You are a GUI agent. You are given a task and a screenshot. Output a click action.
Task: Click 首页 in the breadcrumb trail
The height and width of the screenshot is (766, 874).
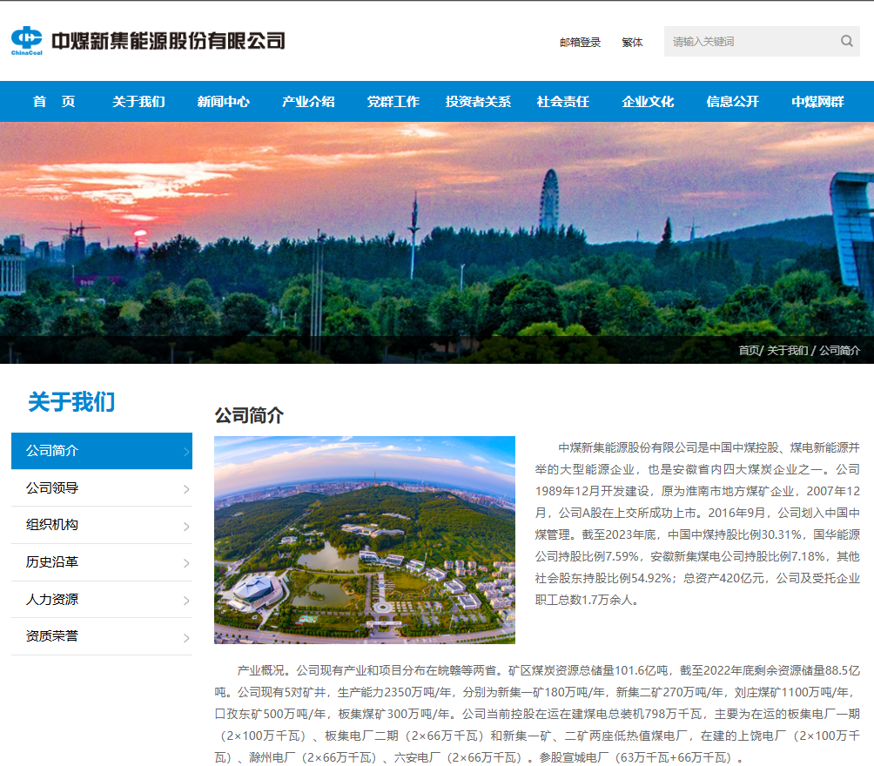(x=749, y=350)
